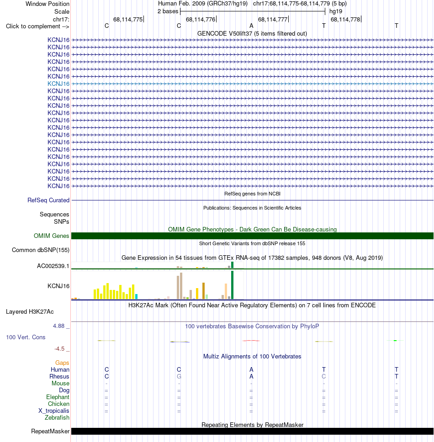434x442 pixels.
Task: Click the 'hg19' text beside scale bar
Action: pos(336,11)
